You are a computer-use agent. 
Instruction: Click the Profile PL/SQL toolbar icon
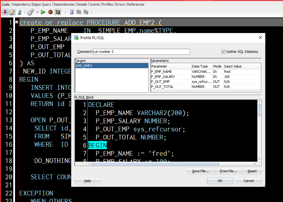(58, 12)
